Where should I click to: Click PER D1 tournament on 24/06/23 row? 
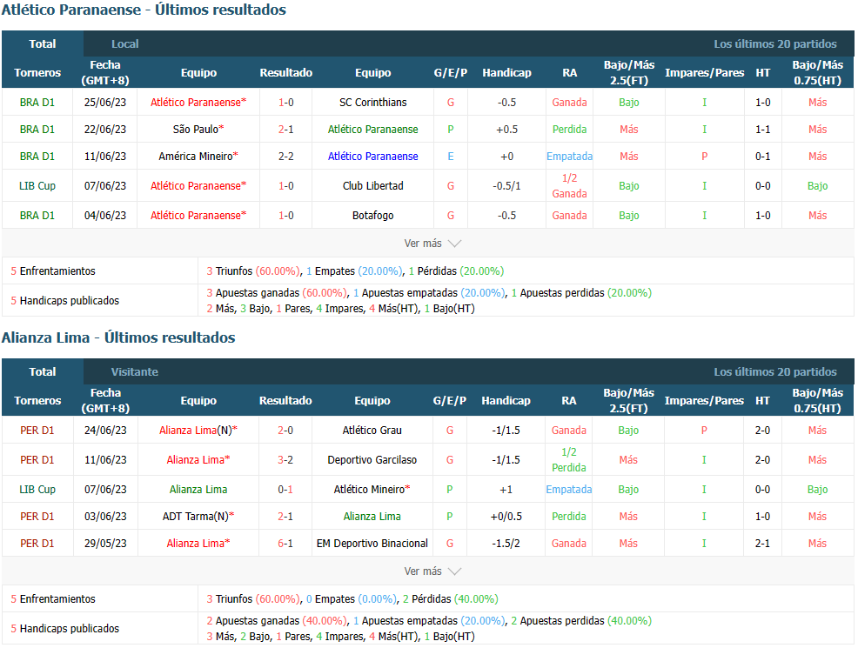click(x=37, y=431)
